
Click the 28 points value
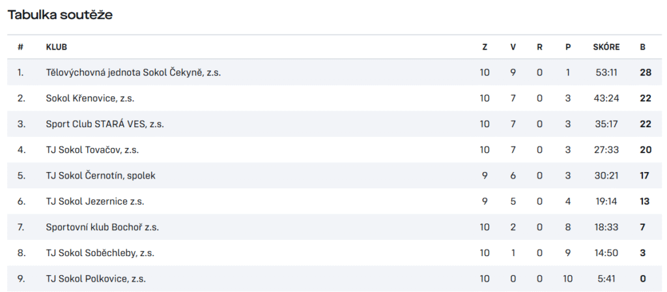tap(646, 72)
